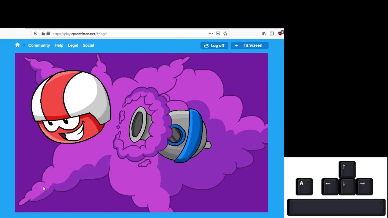
Task: Click the padlock site security icon
Action: coord(43,34)
